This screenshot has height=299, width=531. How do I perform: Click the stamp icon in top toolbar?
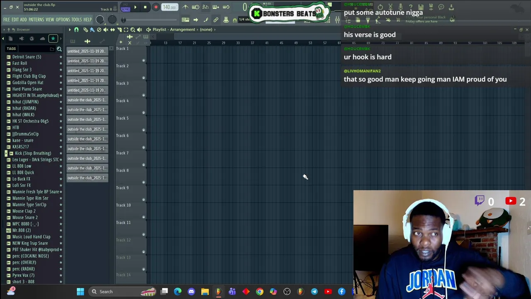tap(226, 20)
